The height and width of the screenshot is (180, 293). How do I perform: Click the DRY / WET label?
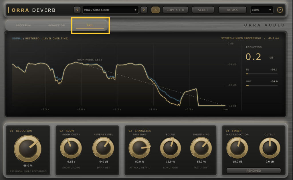coord(103,167)
